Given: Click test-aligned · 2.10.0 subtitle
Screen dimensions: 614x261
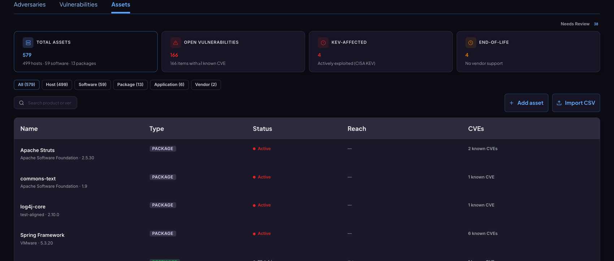Looking at the screenshot, I should 40,215.
